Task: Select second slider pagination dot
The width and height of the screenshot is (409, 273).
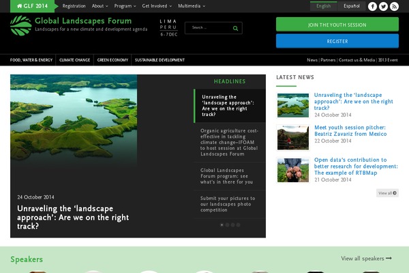Action: 227,225
